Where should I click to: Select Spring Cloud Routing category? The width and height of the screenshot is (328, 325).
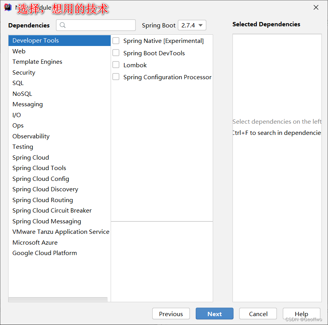60,200
